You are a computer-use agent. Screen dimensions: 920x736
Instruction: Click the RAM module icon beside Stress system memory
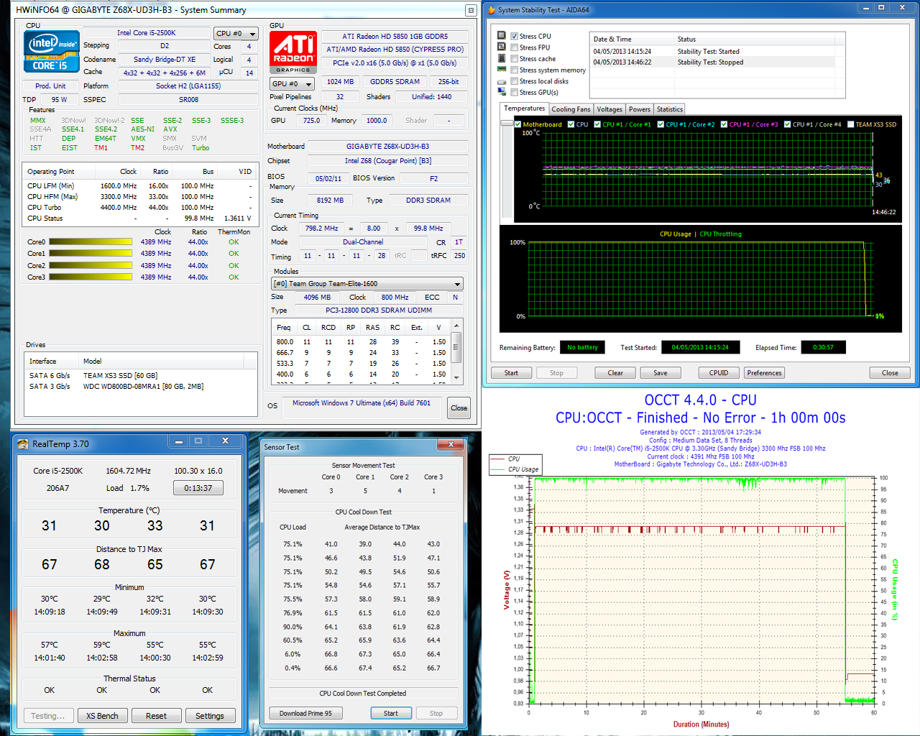click(502, 70)
